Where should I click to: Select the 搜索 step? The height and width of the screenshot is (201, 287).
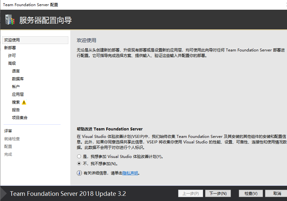tap(16, 102)
